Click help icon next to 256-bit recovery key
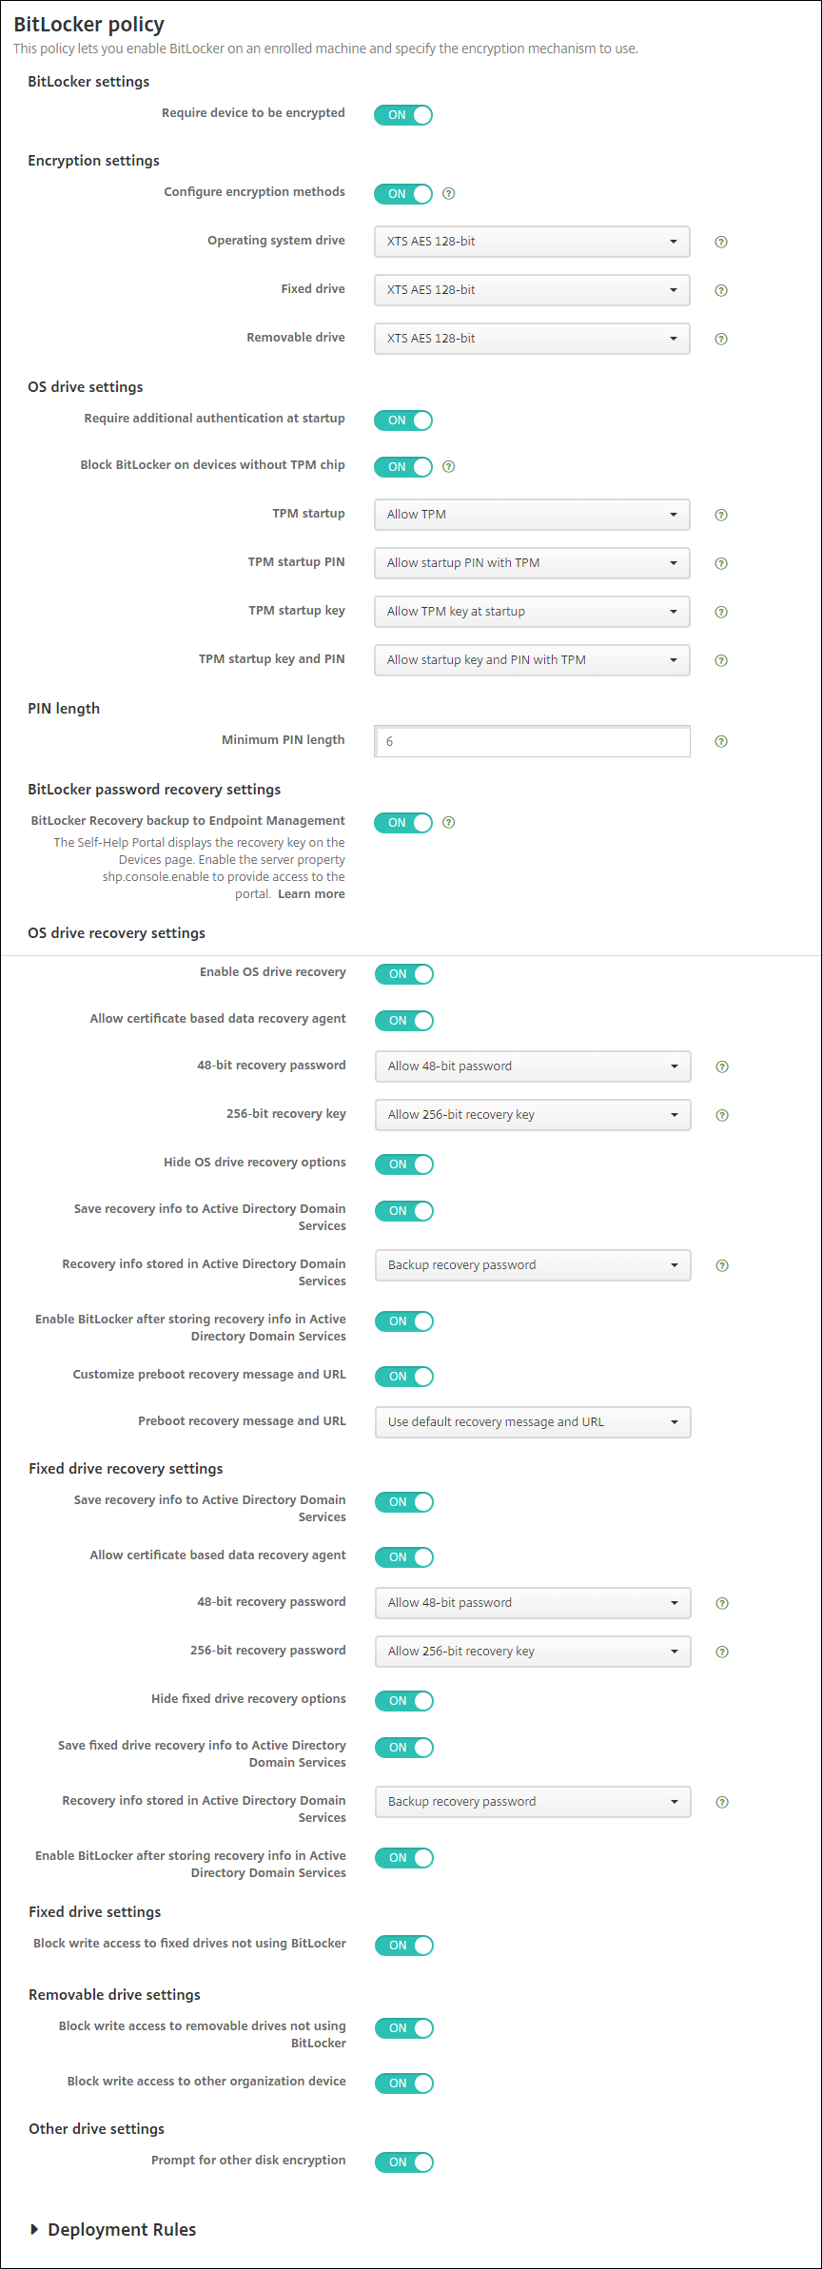The width and height of the screenshot is (822, 2269). click(722, 1115)
